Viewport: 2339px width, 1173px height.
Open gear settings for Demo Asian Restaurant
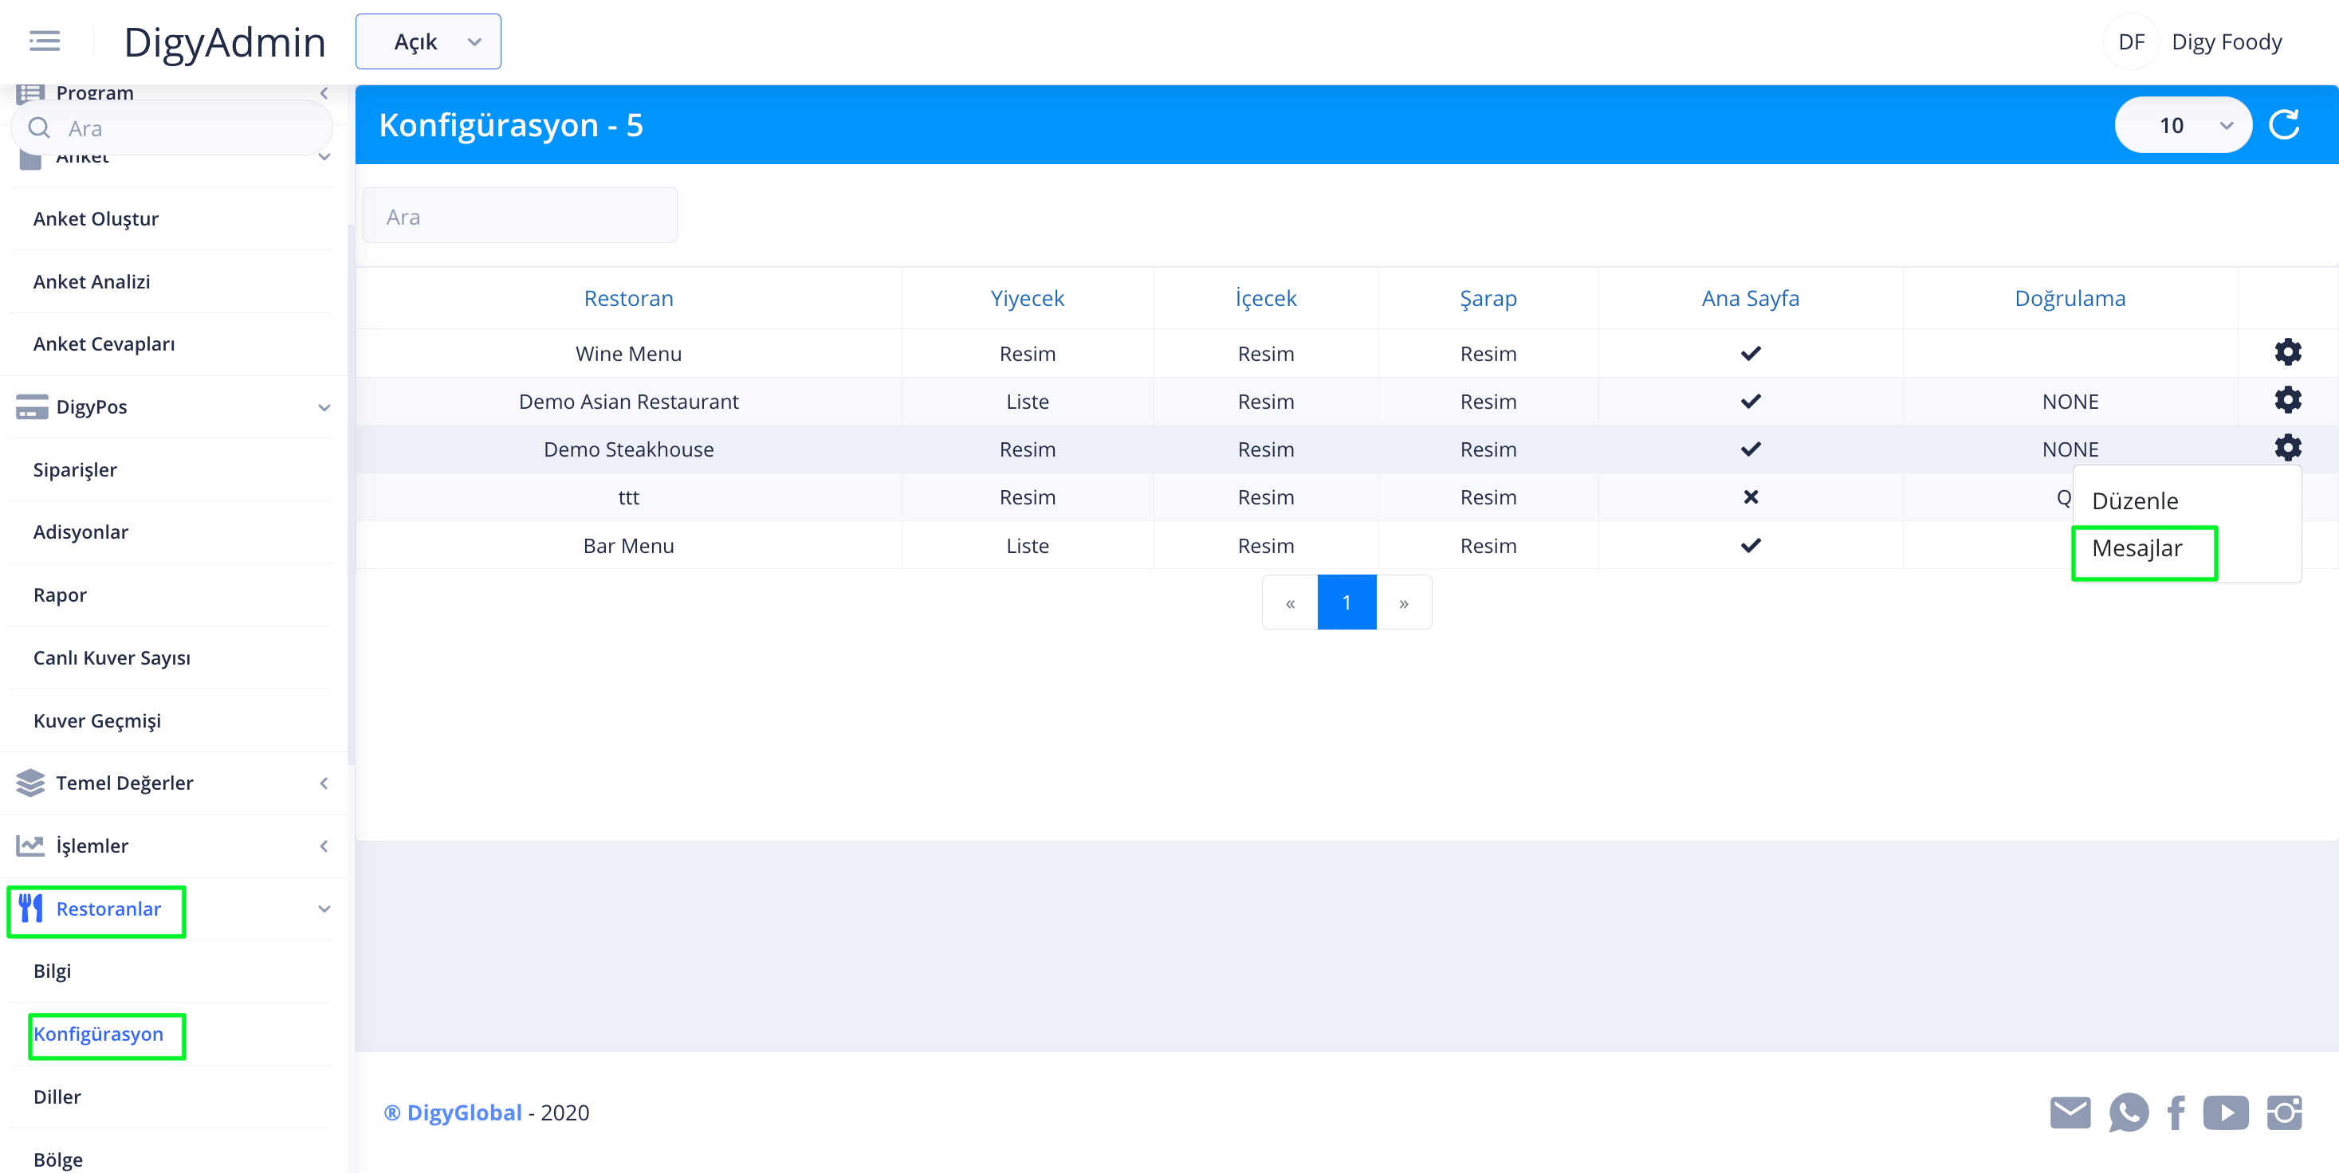[2287, 400]
